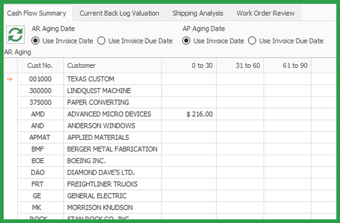340x223 pixels.
Task: Sort by Cust No. column header
Action: 40,65
